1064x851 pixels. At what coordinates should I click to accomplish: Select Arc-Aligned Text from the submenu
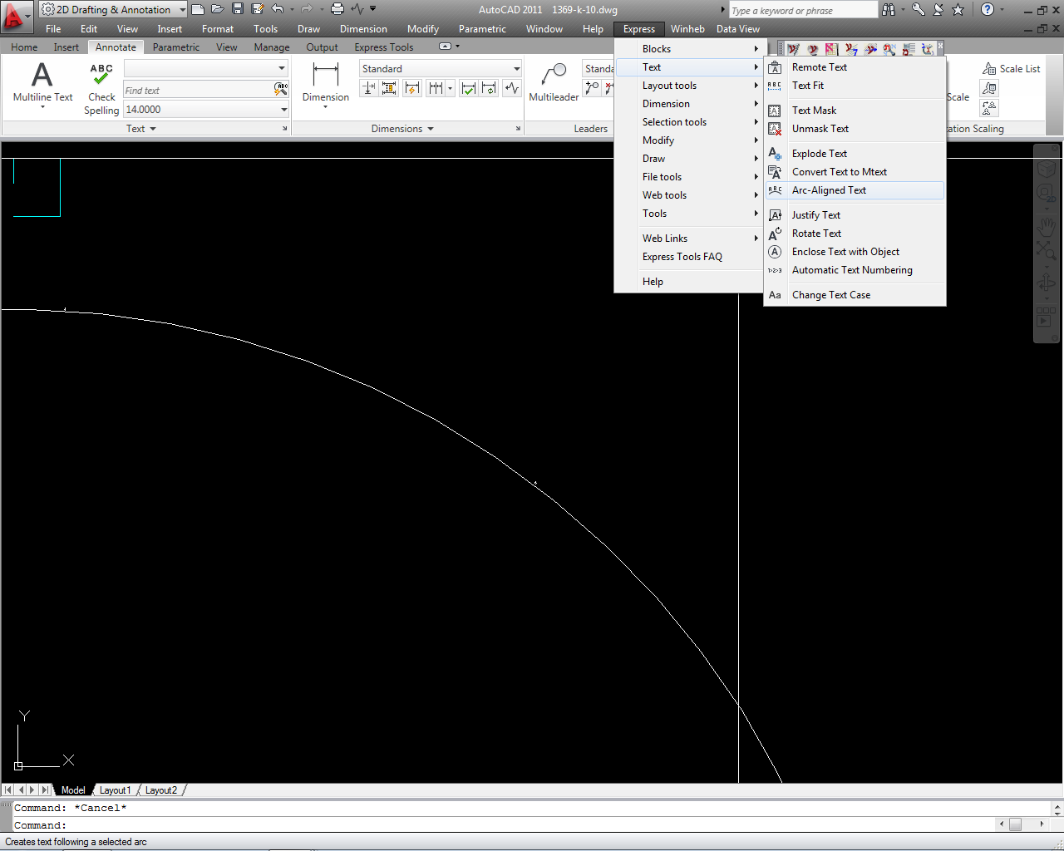[x=829, y=190]
